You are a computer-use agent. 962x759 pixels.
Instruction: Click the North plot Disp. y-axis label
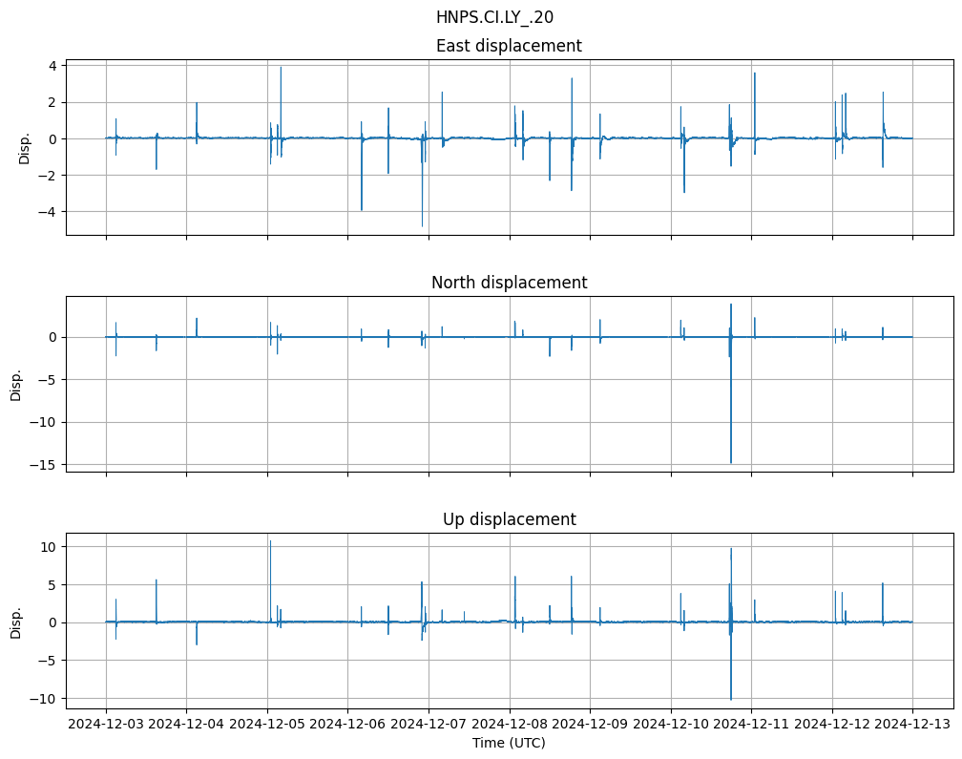16,384
